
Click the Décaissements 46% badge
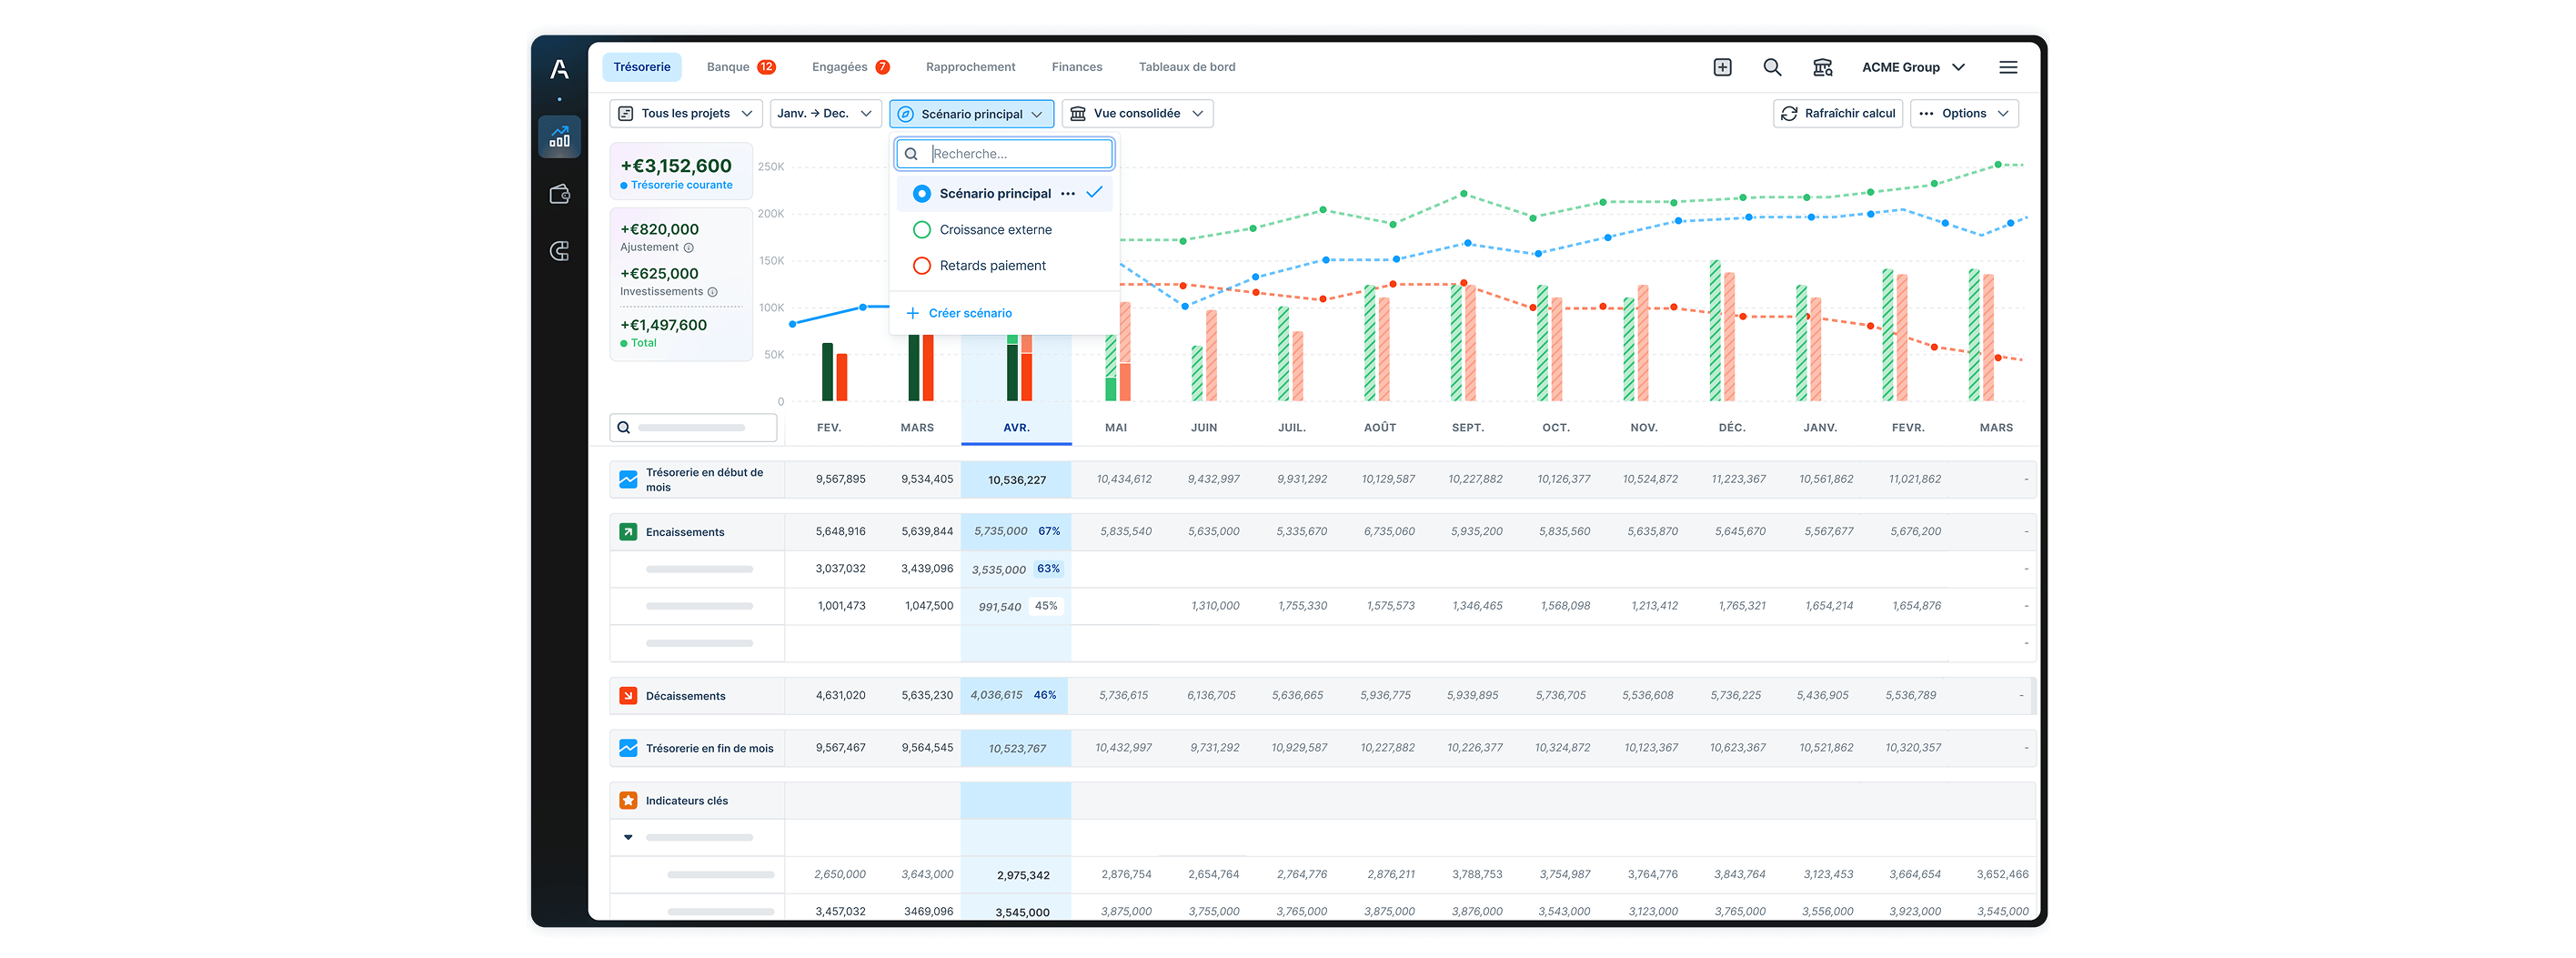[x=1044, y=696]
